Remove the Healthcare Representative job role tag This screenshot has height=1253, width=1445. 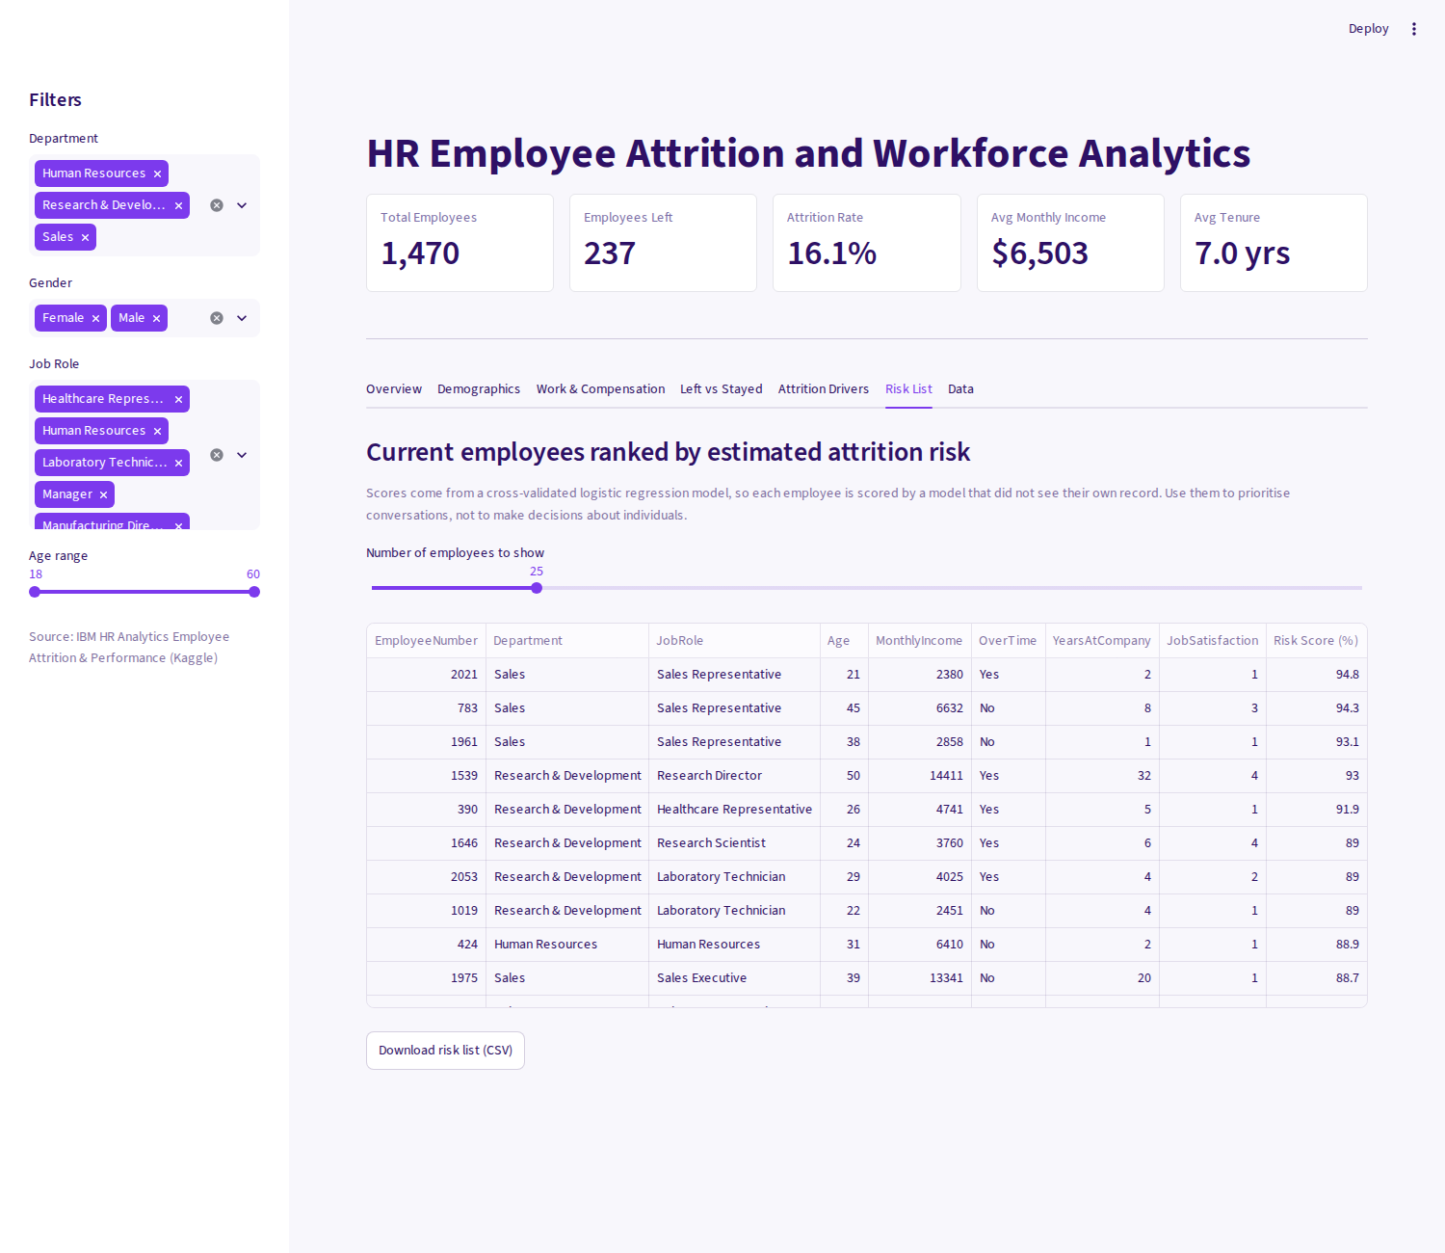click(x=178, y=400)
